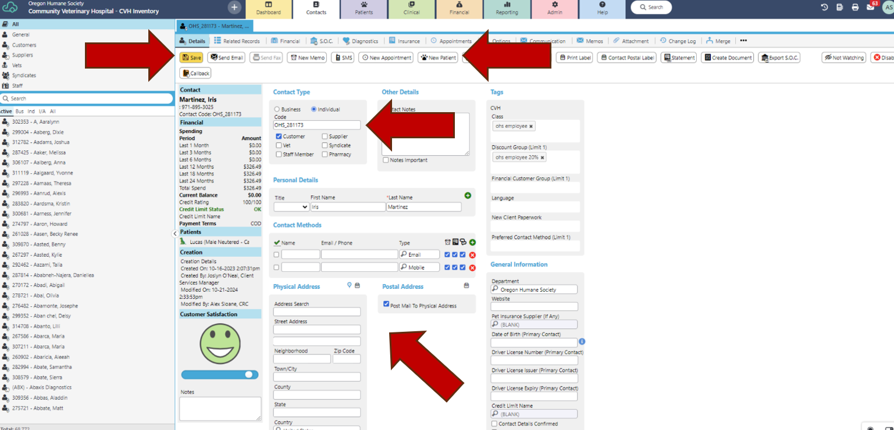The height and width of the screenshot is (430, 894).
Task: Select the Syndicates category in sidebar
Action: tap(24, 76)
